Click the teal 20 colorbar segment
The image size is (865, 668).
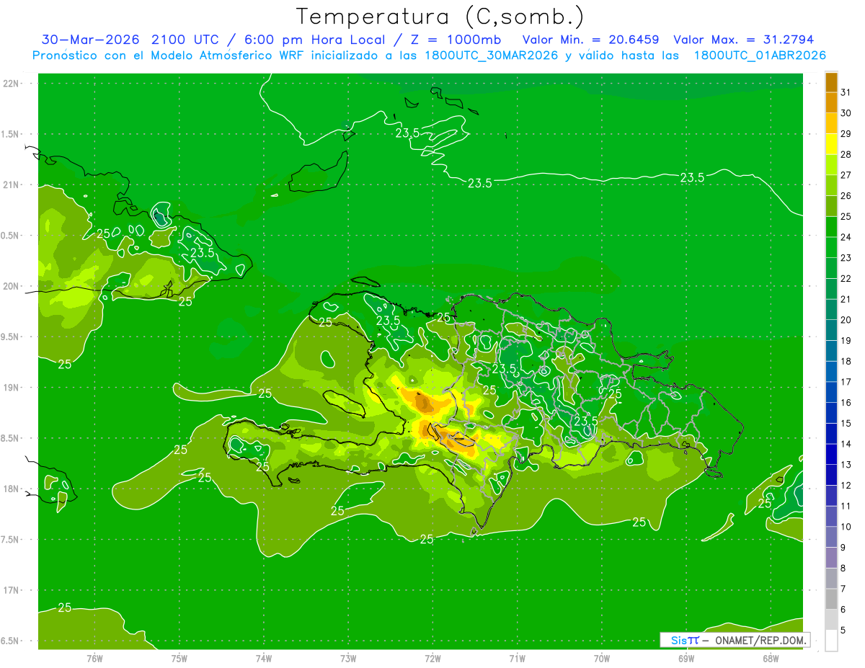coord(831,310)
